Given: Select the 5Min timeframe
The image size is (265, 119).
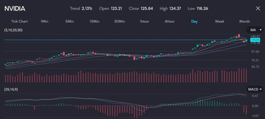Looking at the screenshot, I should click(x=69, y=21).
